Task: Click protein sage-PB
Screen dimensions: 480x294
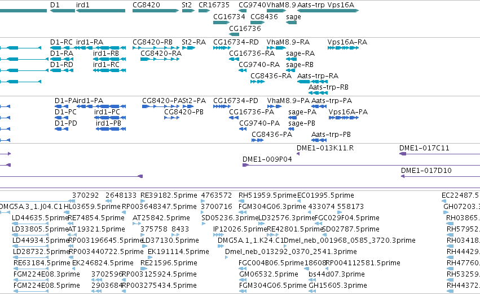Action: coord(302,123)
